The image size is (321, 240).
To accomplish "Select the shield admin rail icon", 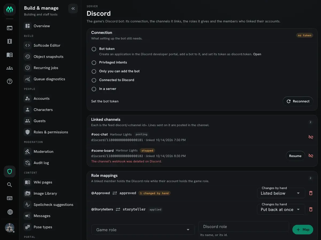I will pyautogui.click(x=10, y=171).
